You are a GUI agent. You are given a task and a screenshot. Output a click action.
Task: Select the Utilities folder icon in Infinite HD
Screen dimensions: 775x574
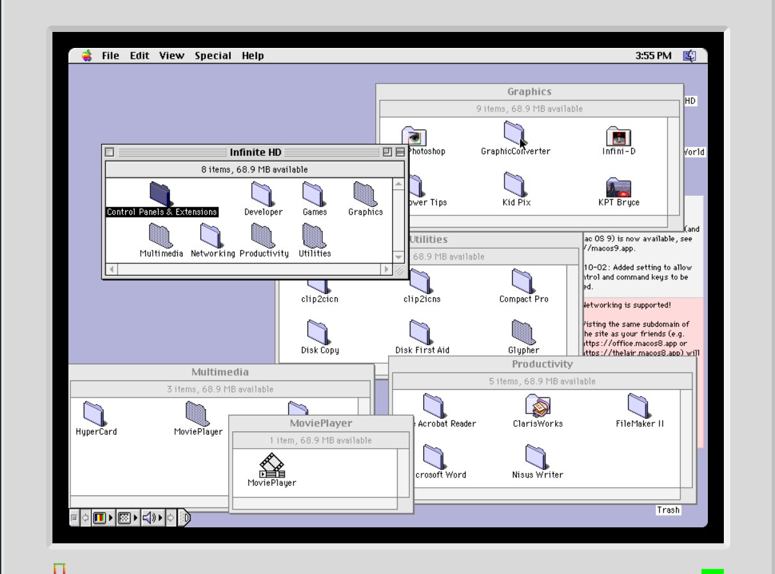click(x=313, y=235)
